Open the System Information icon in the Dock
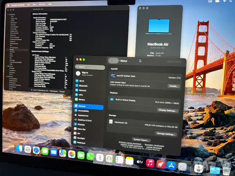 [x=198, y=168]
